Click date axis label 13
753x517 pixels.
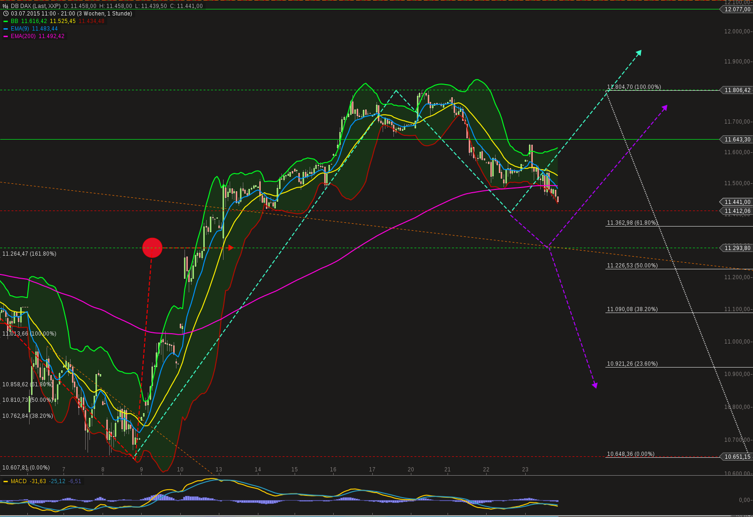coord(219,470)
